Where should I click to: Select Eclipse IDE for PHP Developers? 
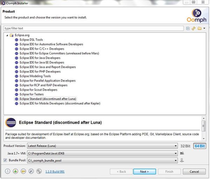coord(40,72)
